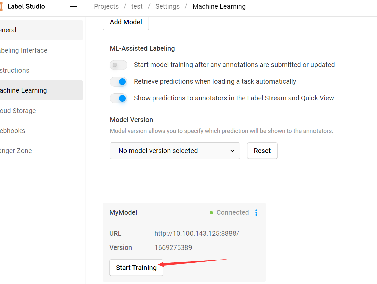Open the model version dropdown

(x=175, y=151)
